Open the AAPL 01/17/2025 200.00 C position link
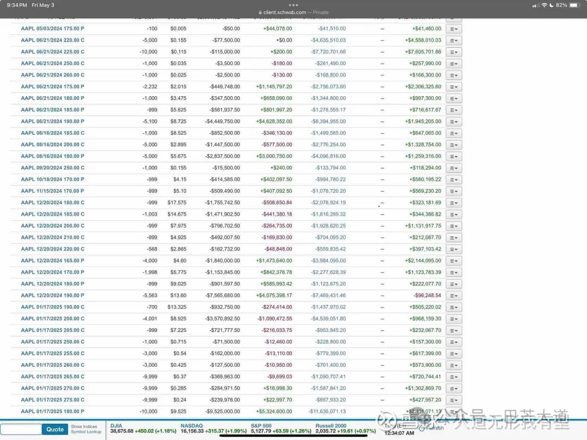The width and height of the screenshot is (587, 440). pyautogui.click(x=52, y=318)
